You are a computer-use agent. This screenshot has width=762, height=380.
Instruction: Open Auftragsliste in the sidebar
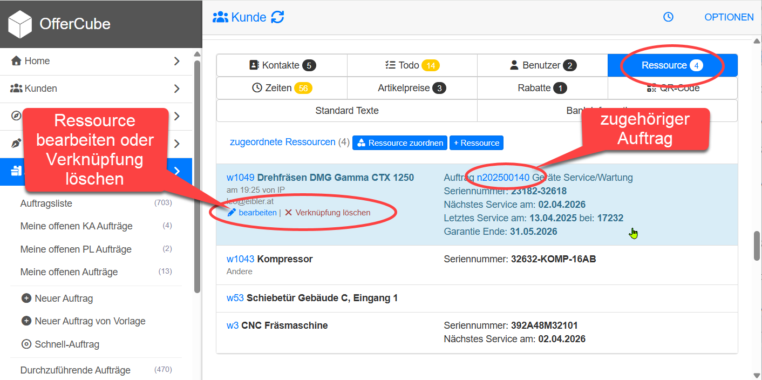pyautogui.click(x=46, y=203)
